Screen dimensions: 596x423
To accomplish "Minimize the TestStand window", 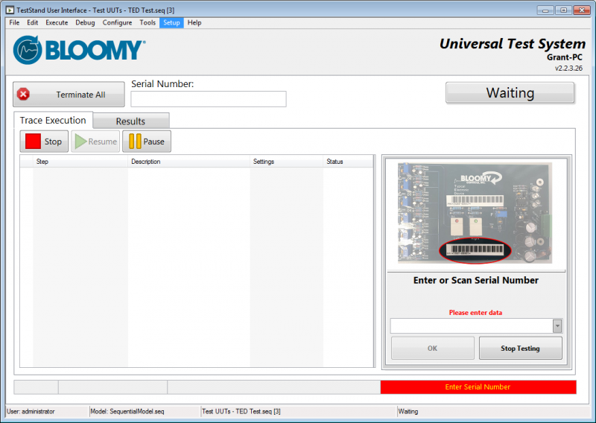I will (x=545, y=10).
